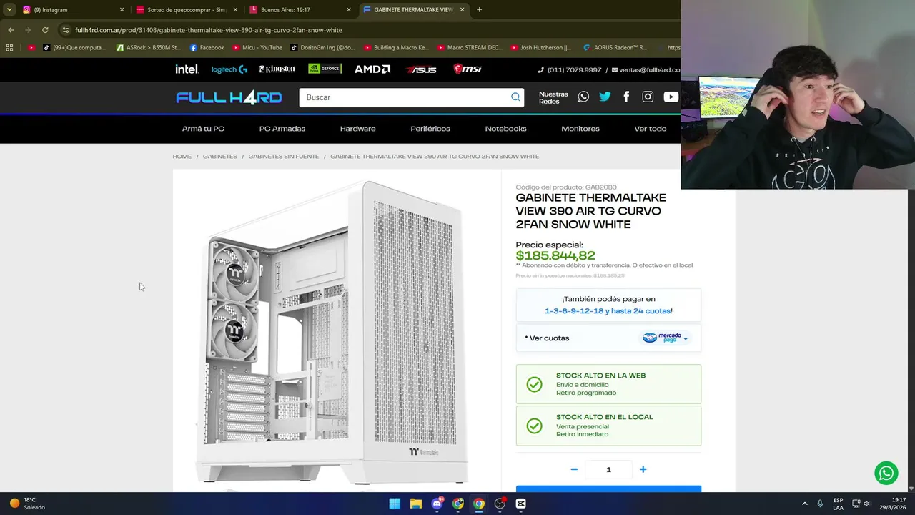915x515 pixels.
Task: Click the MSI brand logo
Action: tap(468, 69)
